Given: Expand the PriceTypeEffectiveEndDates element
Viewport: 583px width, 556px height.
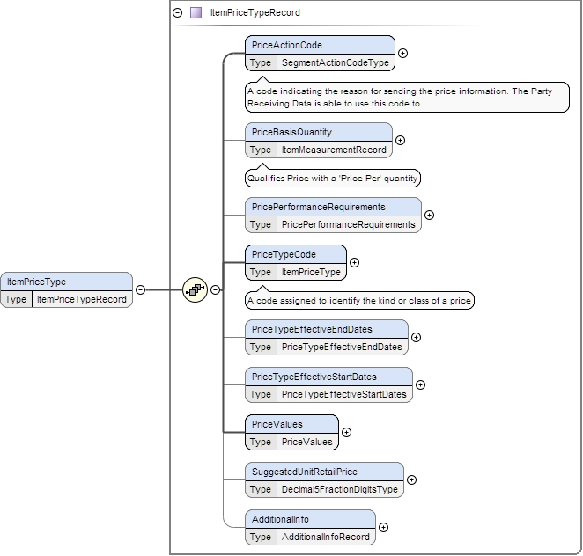Looking at the screenshot, I should 417,337.
